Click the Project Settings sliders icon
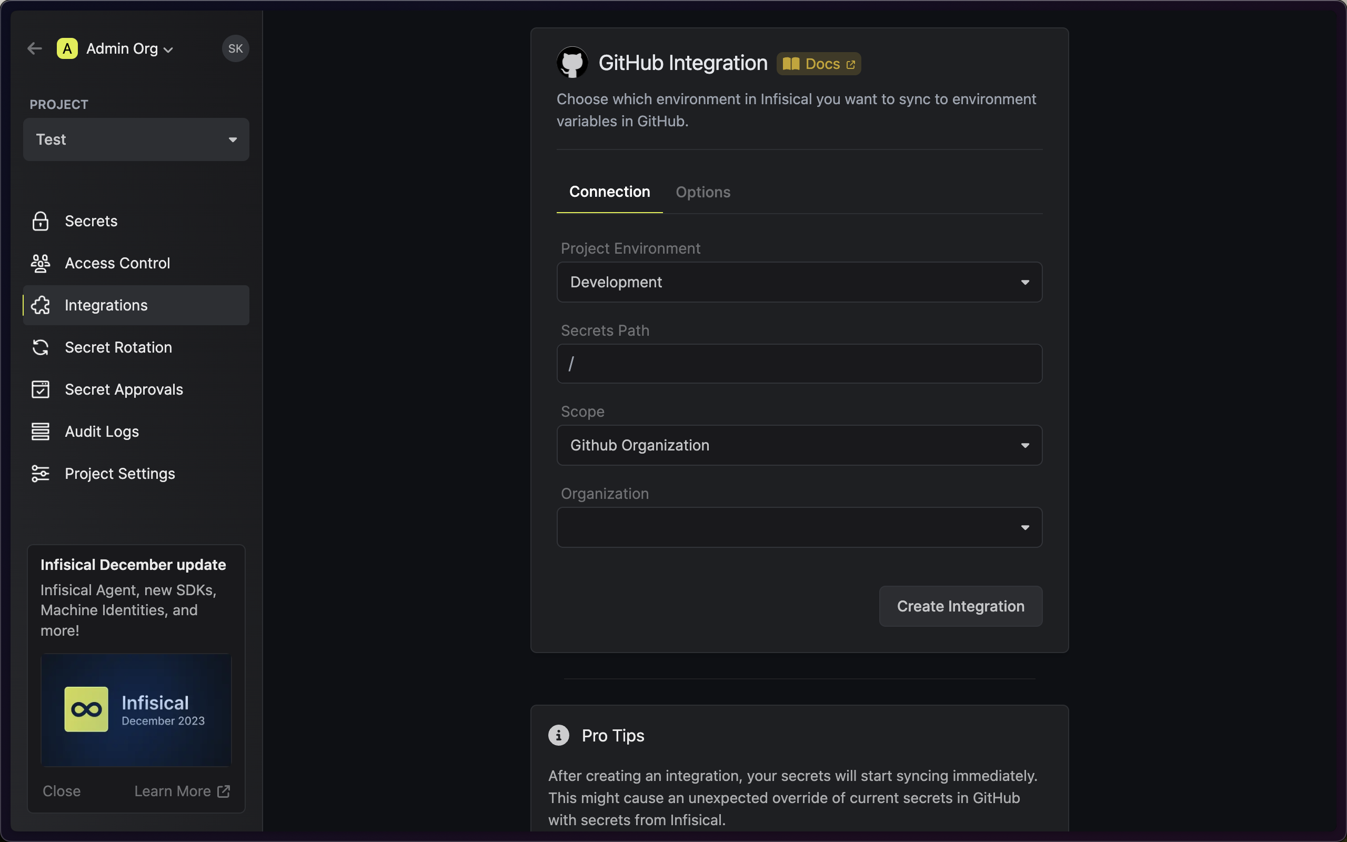 [40, 473]
